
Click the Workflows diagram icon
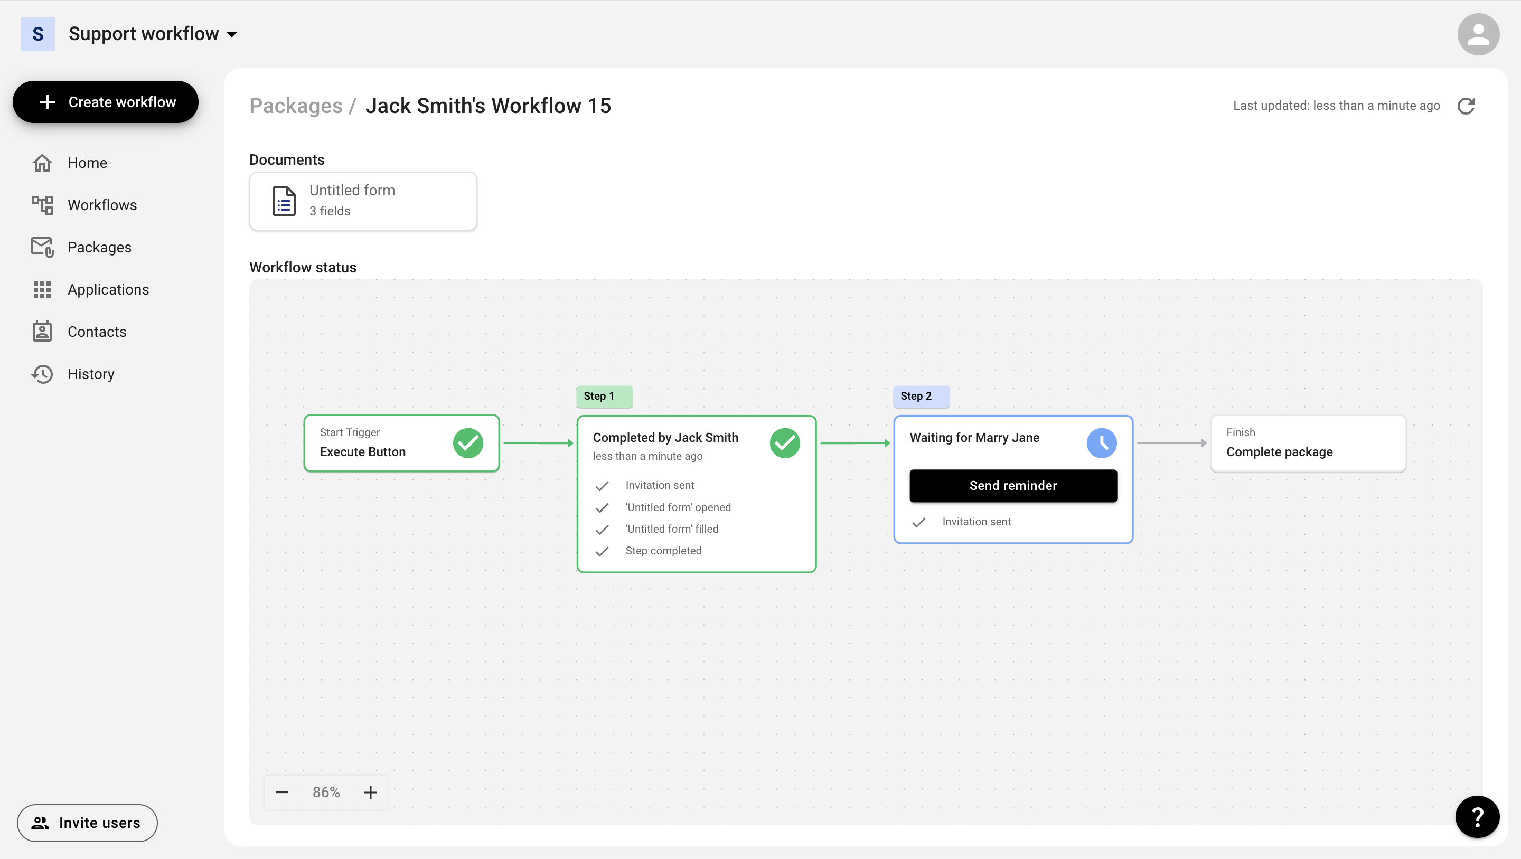tap(42, 205)
